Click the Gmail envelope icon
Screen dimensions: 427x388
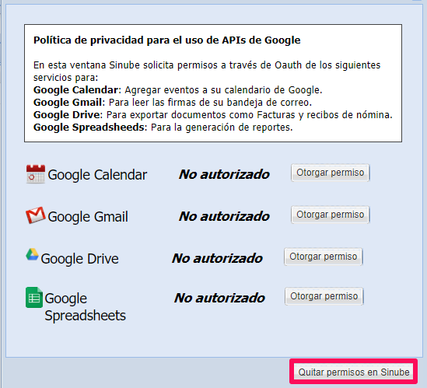[x=36, y=215]
